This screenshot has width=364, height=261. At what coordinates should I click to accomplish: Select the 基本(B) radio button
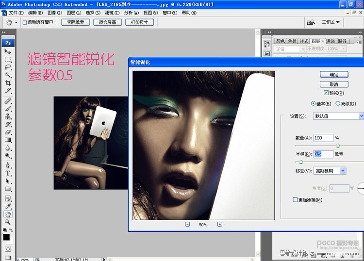313,103
